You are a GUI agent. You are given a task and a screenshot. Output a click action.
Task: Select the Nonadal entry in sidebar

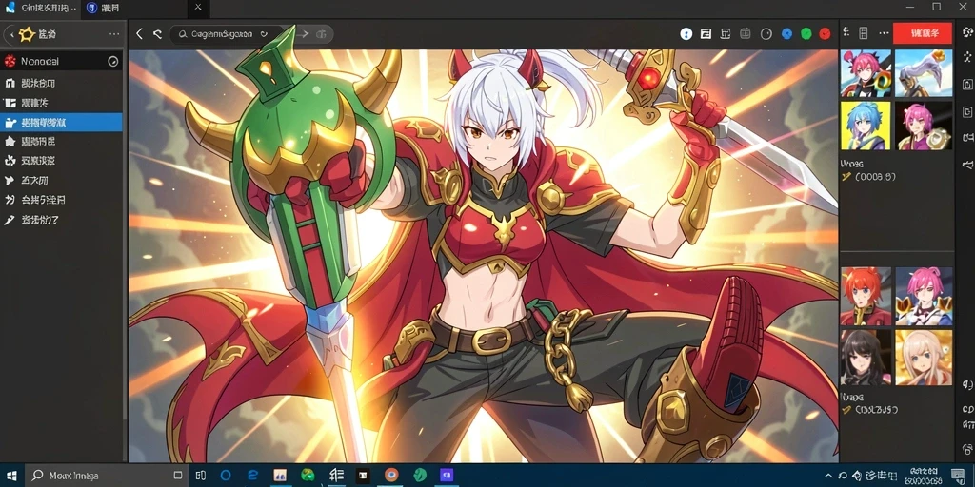61,62
